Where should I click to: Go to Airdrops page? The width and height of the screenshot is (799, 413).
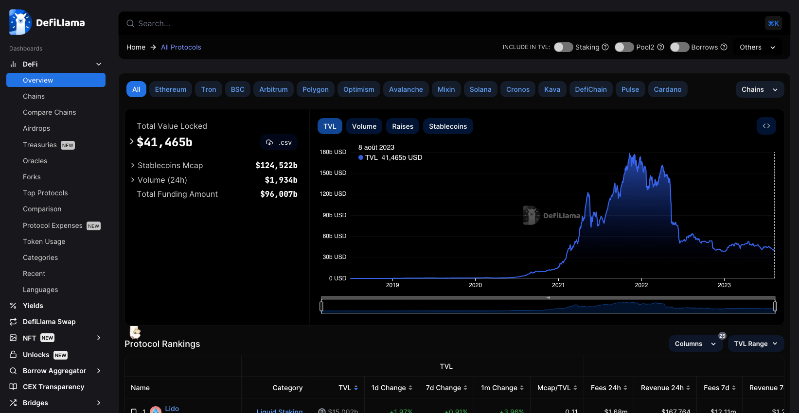[x=36, y=128]
